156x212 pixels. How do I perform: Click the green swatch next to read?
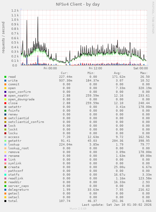(x=5, y=77)
